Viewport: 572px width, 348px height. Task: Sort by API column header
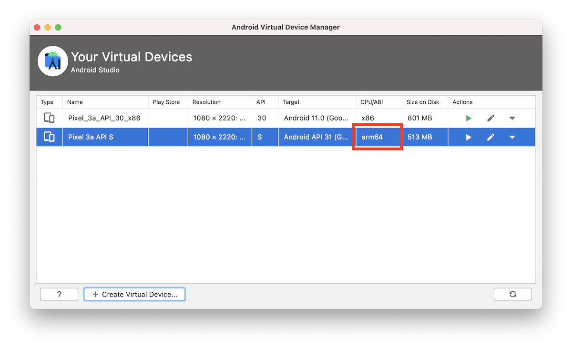265,102
